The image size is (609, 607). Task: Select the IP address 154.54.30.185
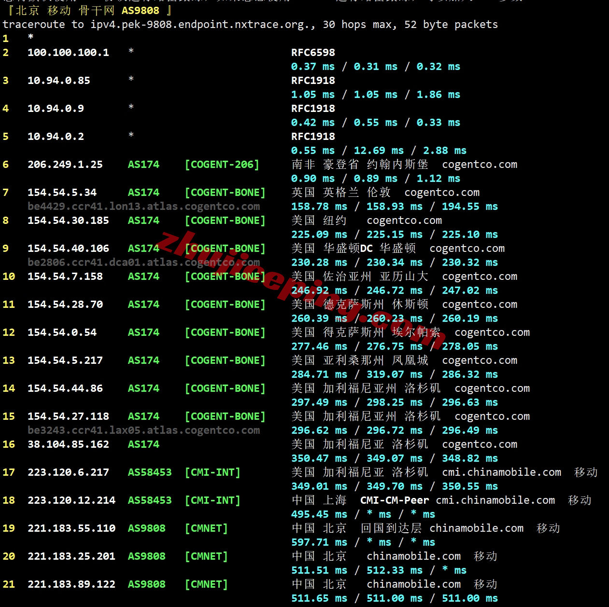68,221
